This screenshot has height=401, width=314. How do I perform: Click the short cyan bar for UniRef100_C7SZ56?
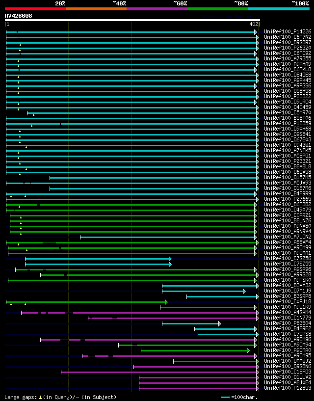click(98, 259)
